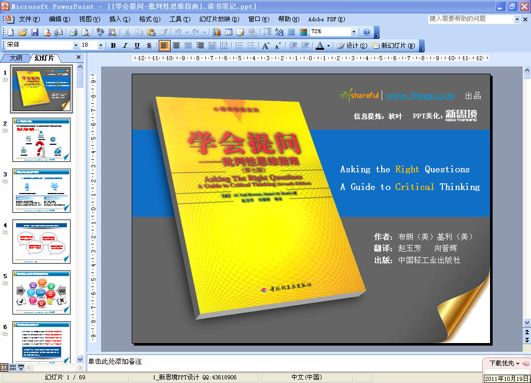Open the 插入 menu
Screen dimensions: 531x383
pyautogui.click(x=120, y=19)
